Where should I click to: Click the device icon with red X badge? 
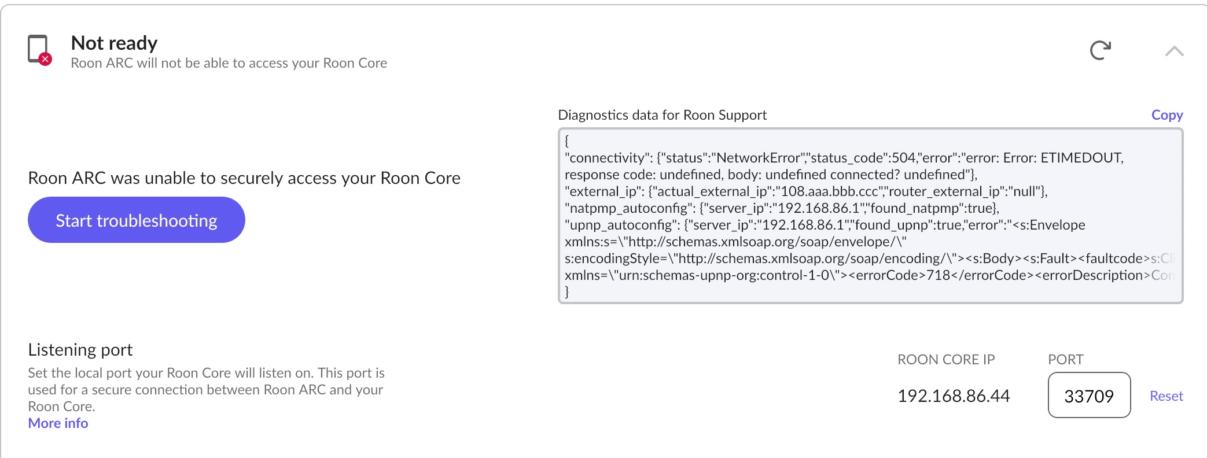[x=39, y=50]
